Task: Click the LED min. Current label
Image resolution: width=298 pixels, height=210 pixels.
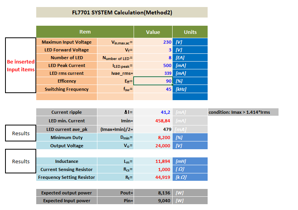Action: 67,121
